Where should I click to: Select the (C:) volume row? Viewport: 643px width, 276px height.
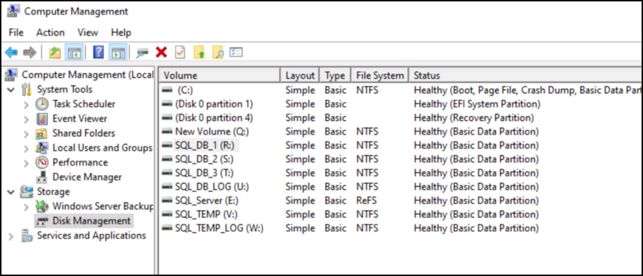(x=401, y=90)
